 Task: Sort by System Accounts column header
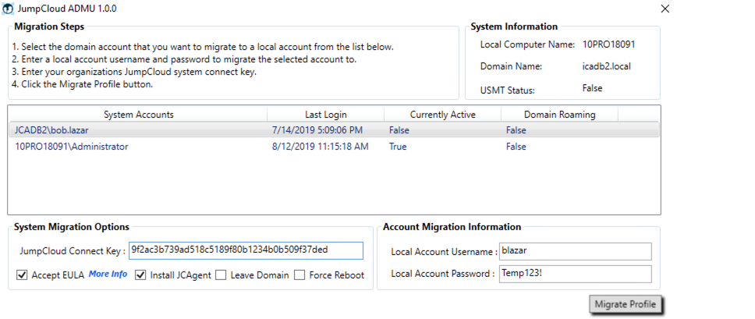(138, 115)
